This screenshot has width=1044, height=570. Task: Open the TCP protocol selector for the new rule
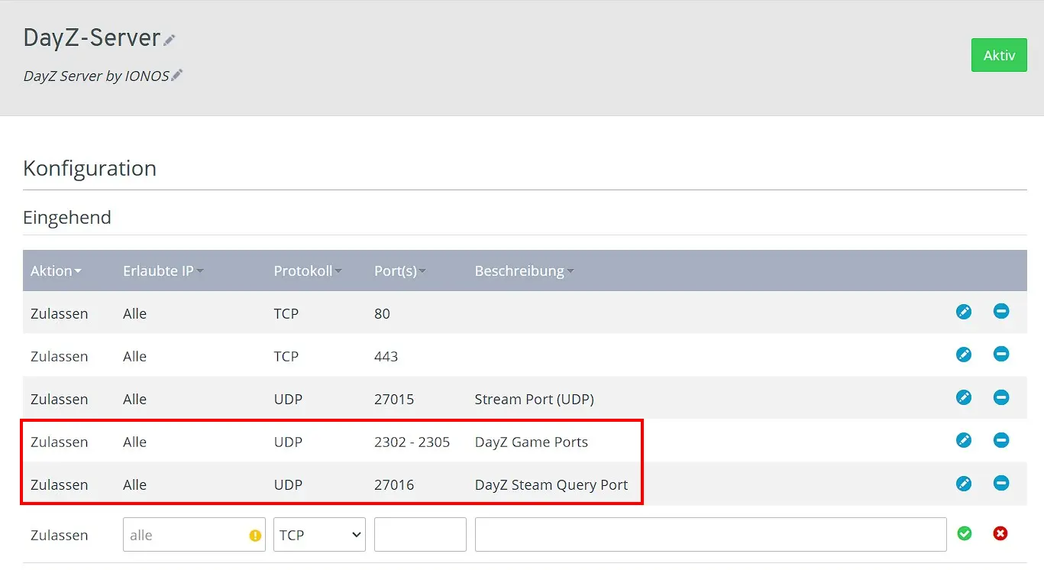[319, 534]
